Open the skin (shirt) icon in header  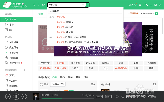[136, 5]
